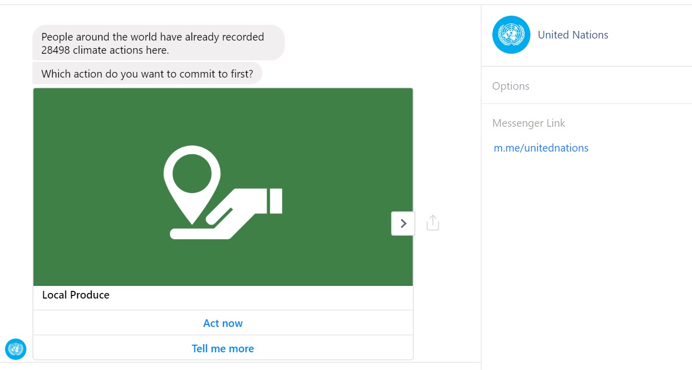Click the UN avatar beside the chat messages
This screenshot has height=370, width=692.
(16, 349)
